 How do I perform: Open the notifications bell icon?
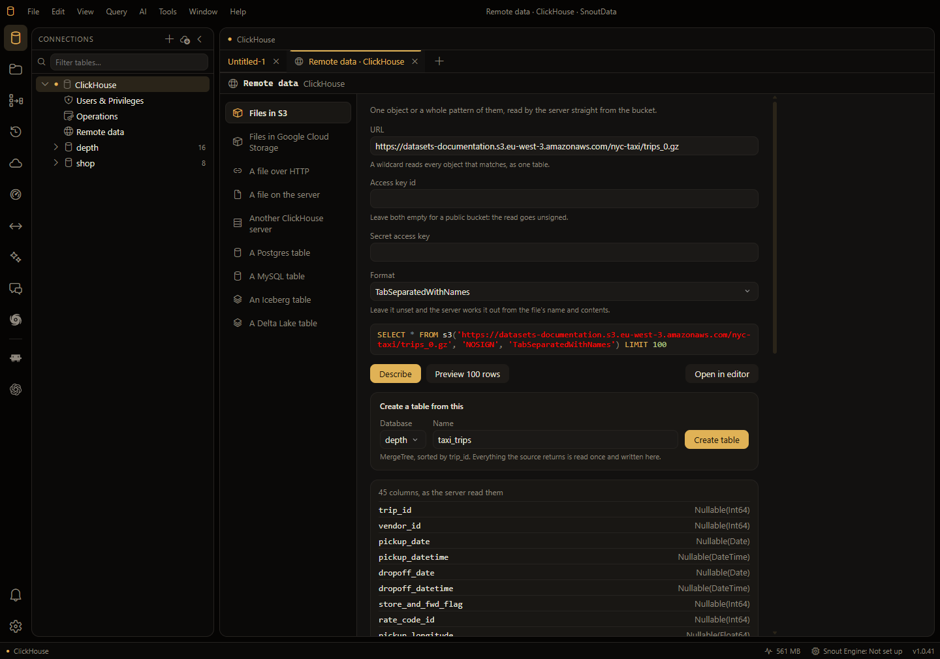point(16,595)
